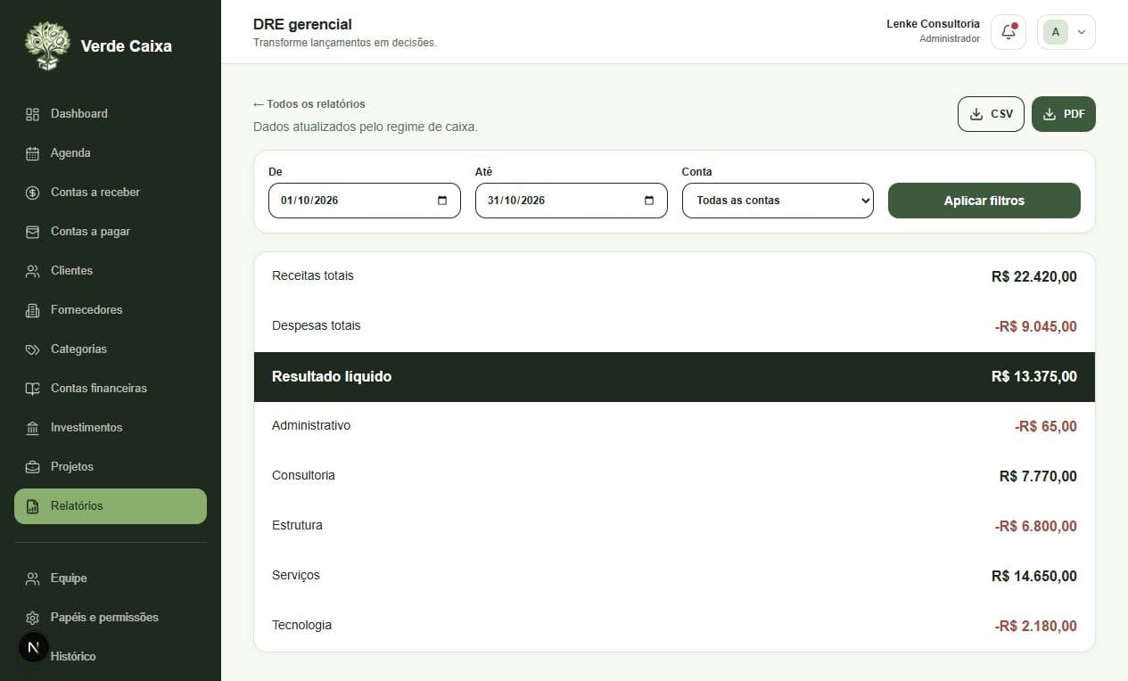Click the Serviços row label
The height and width of the screenshot is (681, 1128).
click(x=296, y=576)
